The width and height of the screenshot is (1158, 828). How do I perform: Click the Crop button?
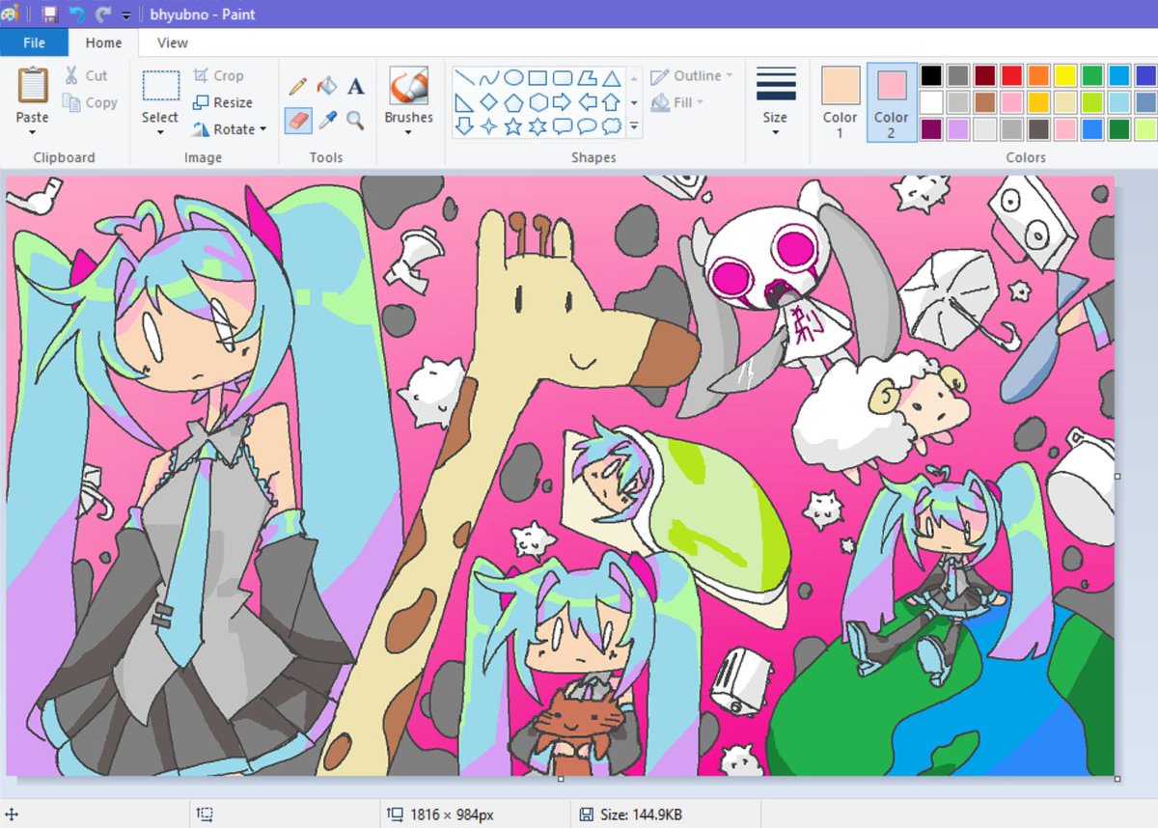(218, 75)
